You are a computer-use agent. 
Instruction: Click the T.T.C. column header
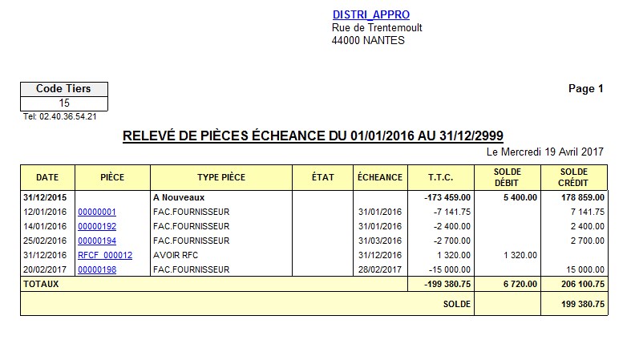click(x=440, y=177)
